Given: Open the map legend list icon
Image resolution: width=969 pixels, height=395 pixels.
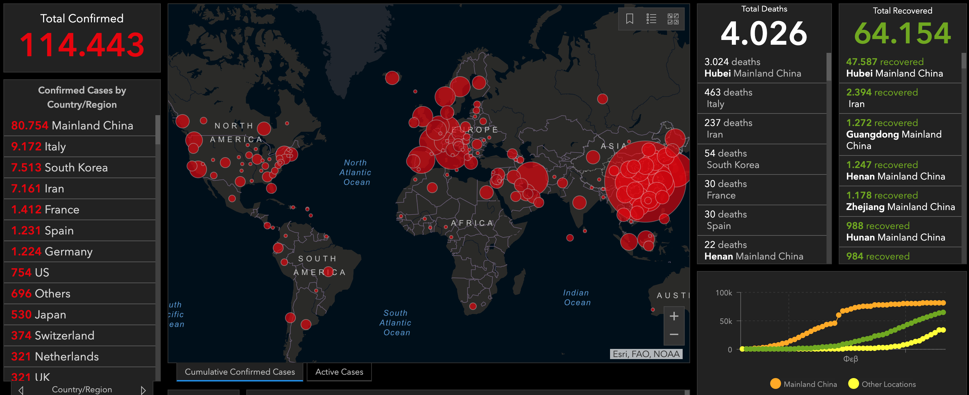Looking at the screenshot, I should (x=651, y=19).
